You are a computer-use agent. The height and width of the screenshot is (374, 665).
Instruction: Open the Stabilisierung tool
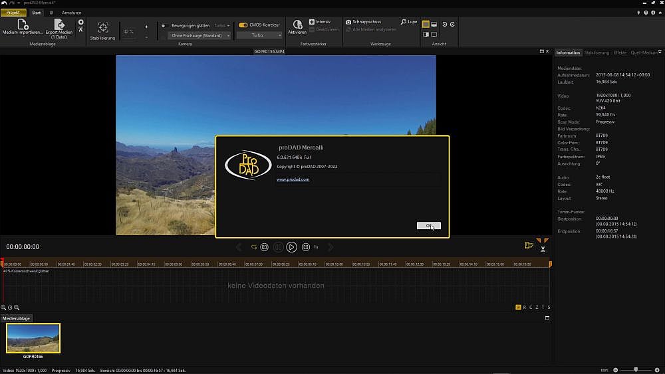click(103, 28)
